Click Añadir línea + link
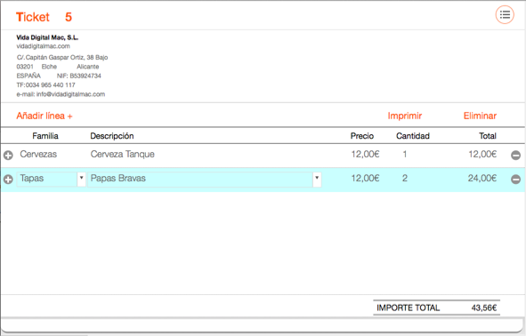Image resolution: width=526 pixels, height=336 pixels. tap(45, 116)
